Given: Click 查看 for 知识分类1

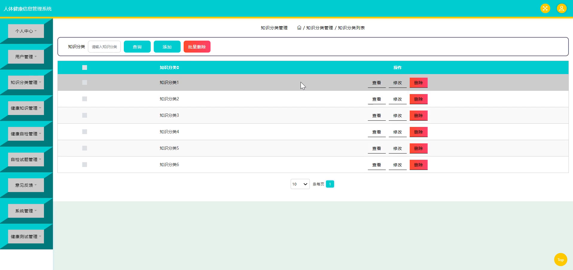Looking at the screenshot, I should click(377, 83).
